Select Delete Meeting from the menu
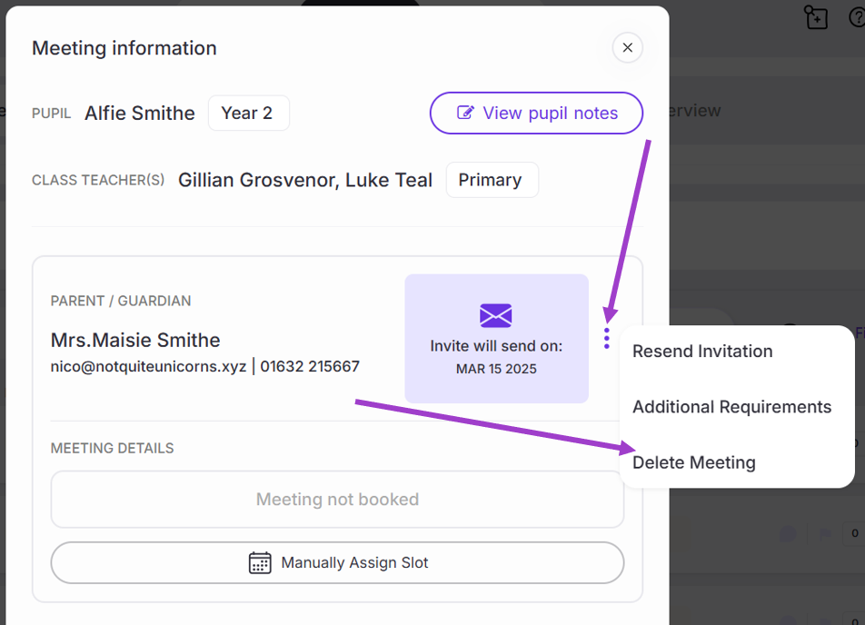 click(x=694, y=462)
